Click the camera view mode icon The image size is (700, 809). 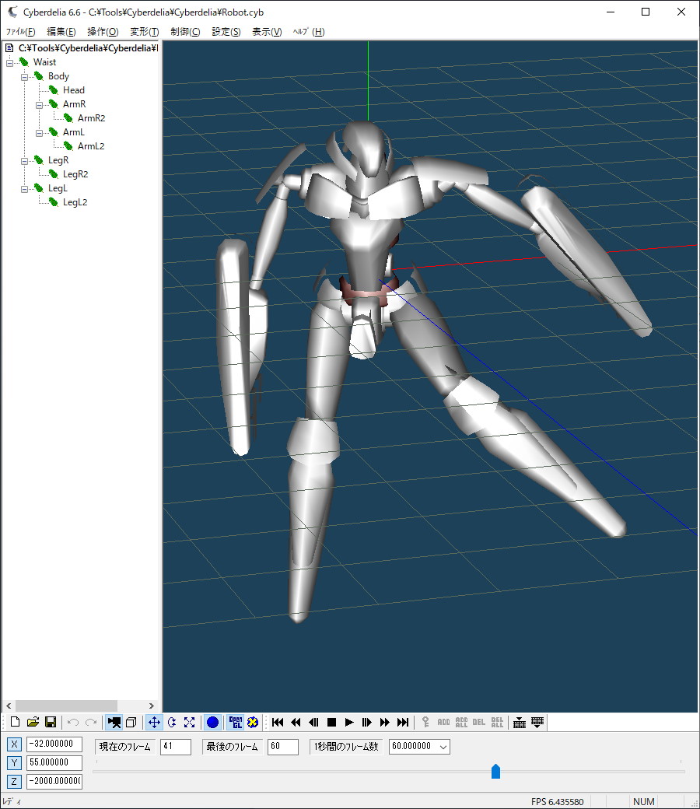point(114,723)
